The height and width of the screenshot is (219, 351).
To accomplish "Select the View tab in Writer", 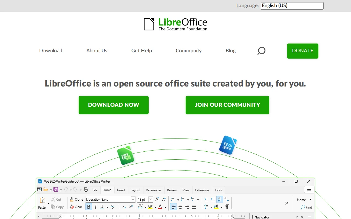I will [186, 190].
